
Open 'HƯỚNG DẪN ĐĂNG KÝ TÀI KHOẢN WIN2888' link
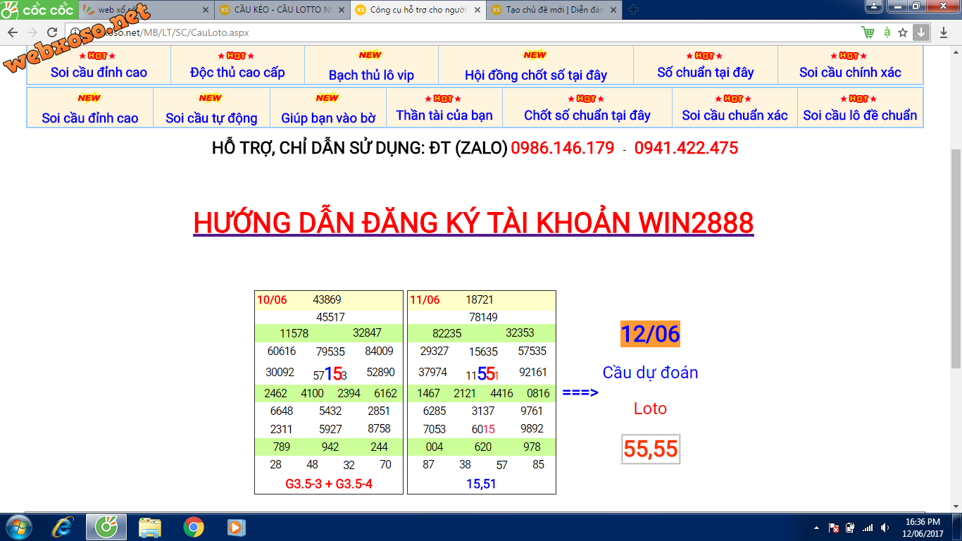473,223
